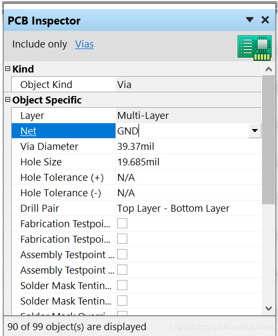The width and height of the screenshot is (278, 336).
Task: Collapse the Object Specific section
Action: point(7,100)
